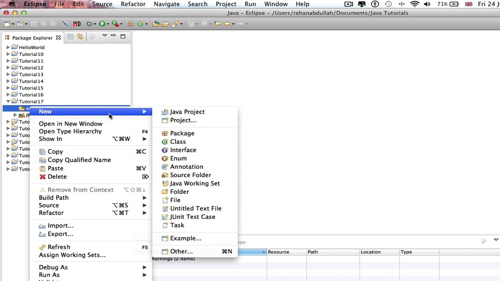The width and height of the screenshot is (500, 281).
Task: Click the New wizard toolbar icon
Action: point(7,24)
